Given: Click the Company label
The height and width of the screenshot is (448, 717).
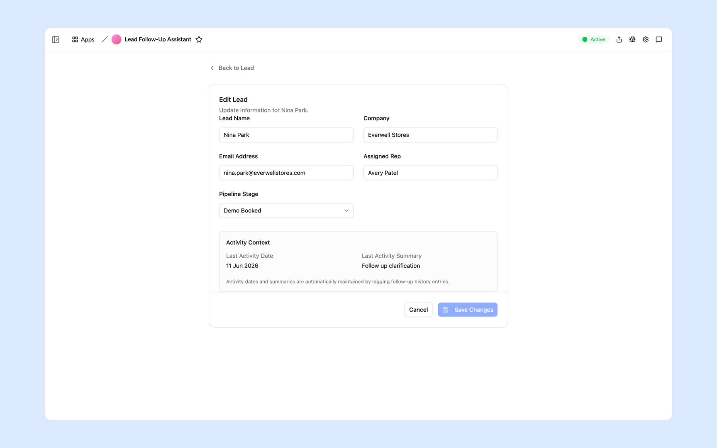Looking at the screenshot, I should click(376, 119).
